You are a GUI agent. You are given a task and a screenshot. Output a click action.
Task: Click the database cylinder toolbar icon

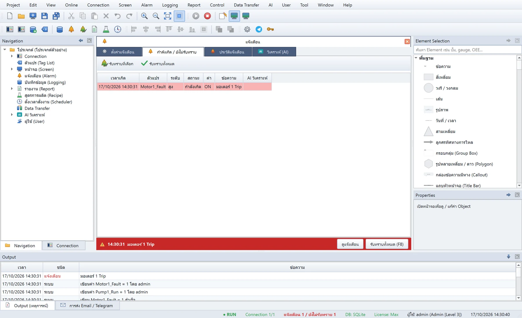[60, 29]
